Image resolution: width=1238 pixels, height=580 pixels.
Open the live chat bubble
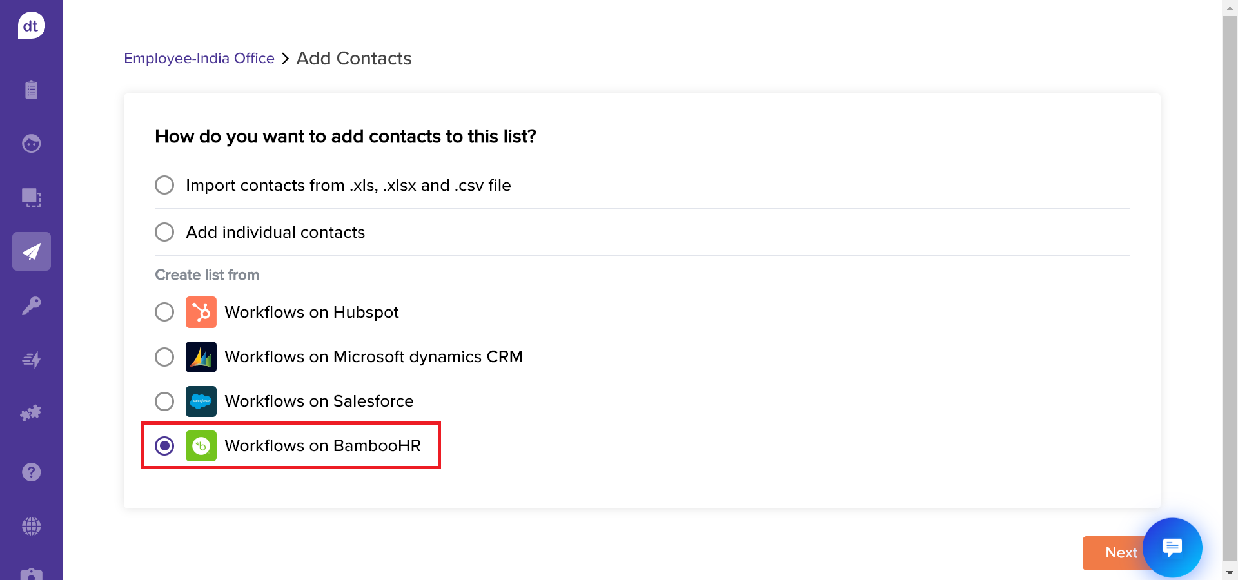[1172, 548]
